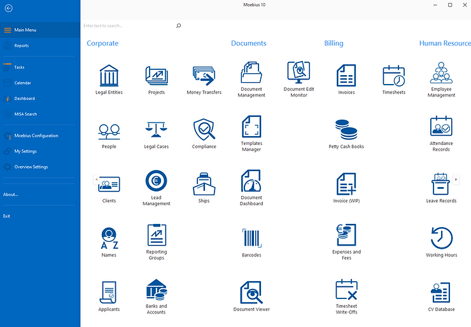The height and width of the screenshot is (327, 471).
Task: Open Tasks in the sidebar
Action: tap(40, 67)
